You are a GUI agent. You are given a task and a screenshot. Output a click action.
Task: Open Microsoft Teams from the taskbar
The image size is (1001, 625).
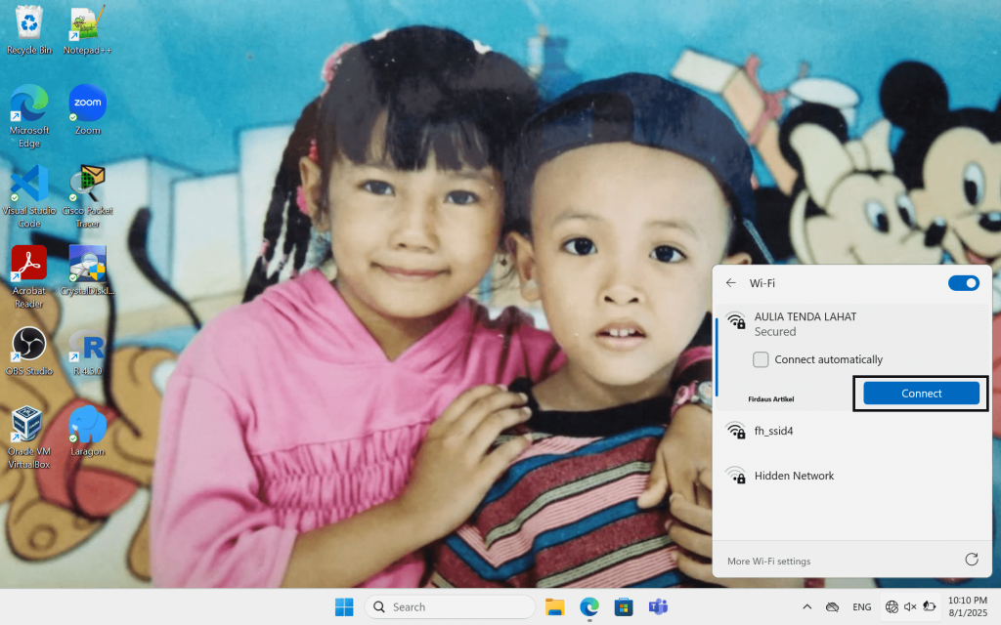[658, 606]
